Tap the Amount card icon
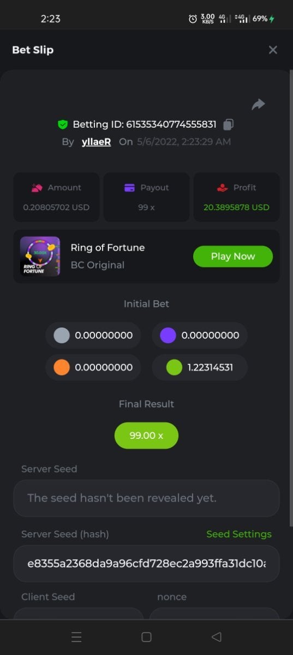 [37, 188]
